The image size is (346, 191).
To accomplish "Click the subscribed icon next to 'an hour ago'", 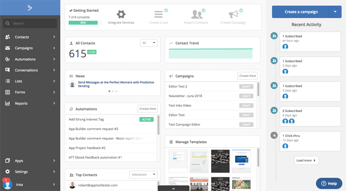I will [x=274, y=36].
